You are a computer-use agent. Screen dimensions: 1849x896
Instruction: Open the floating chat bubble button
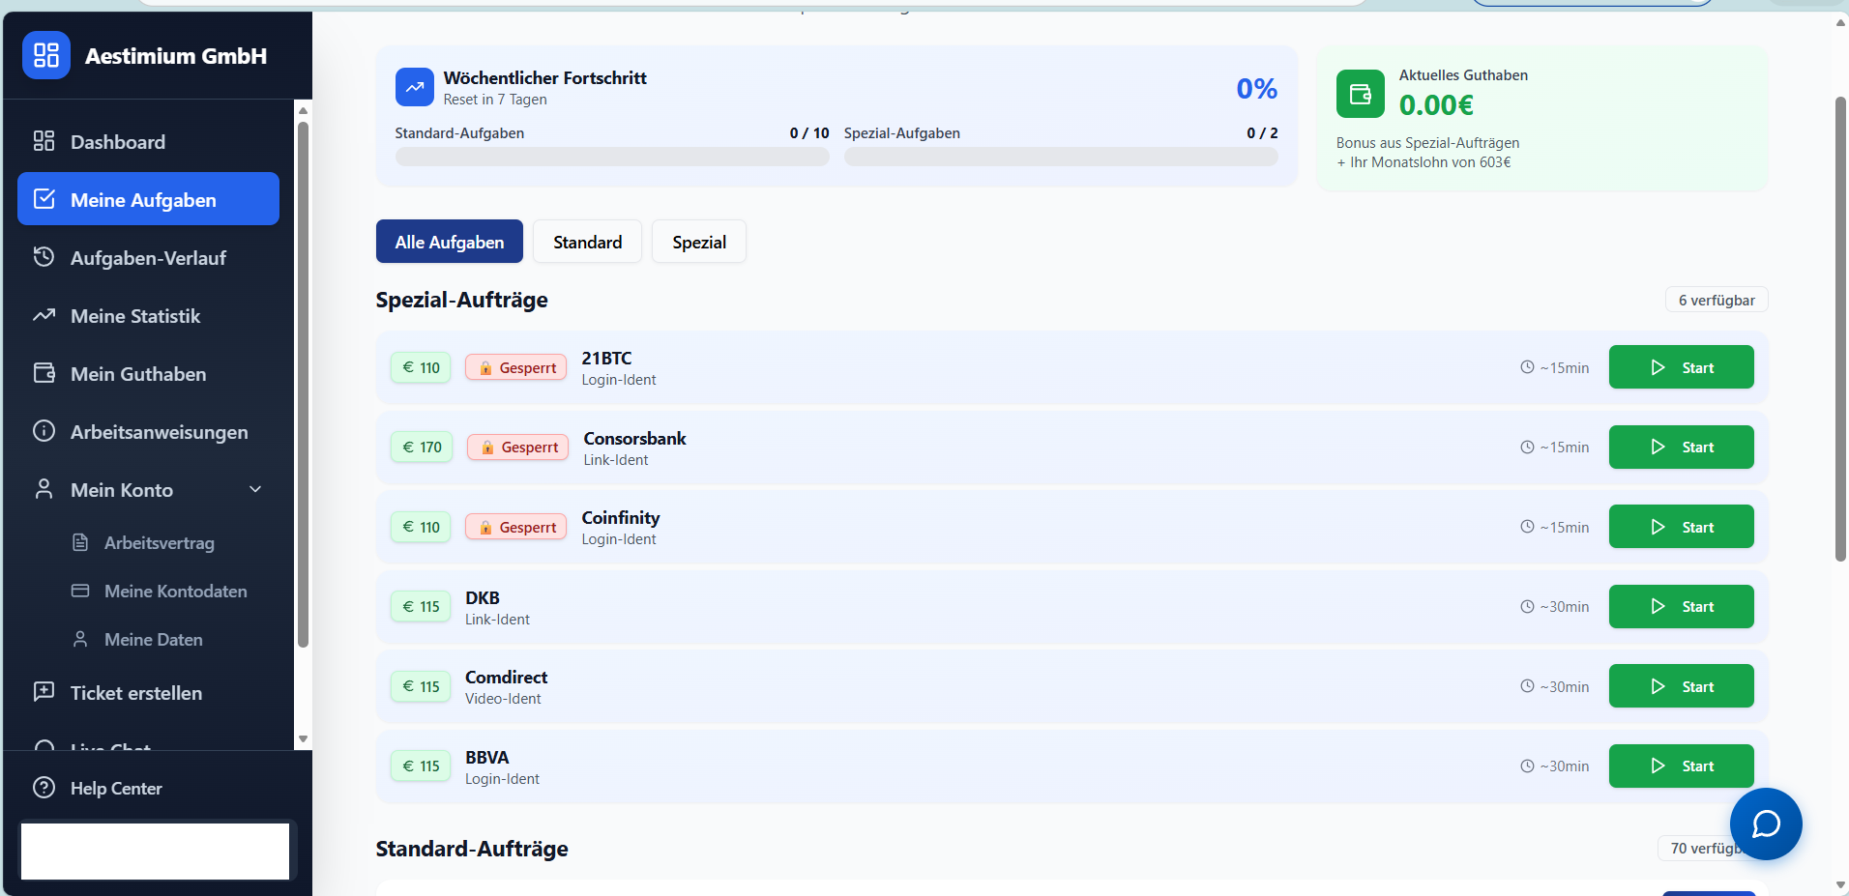[x=1766, y=824]
